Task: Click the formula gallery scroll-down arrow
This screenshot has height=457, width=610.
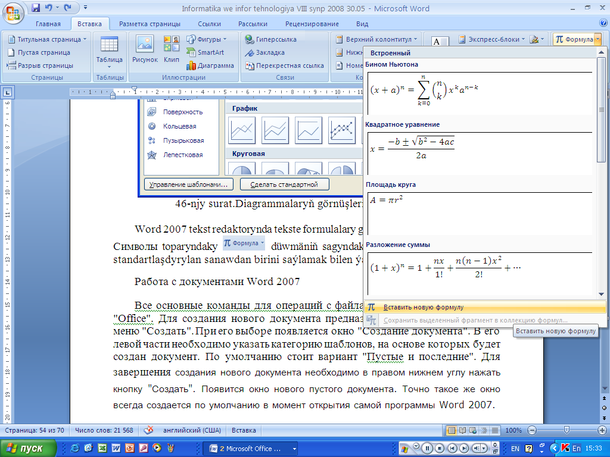Action: (x=602, y=294)
